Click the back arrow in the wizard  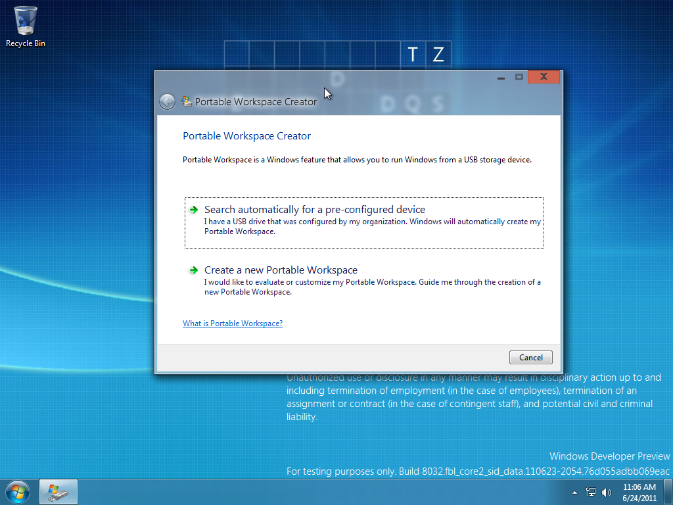[168, 101]
